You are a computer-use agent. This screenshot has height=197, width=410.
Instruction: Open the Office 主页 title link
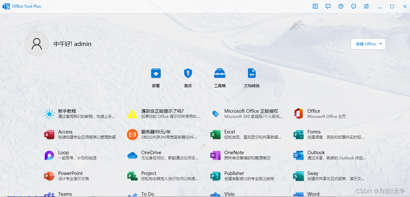pyautogui.click(x=313, y=111)
